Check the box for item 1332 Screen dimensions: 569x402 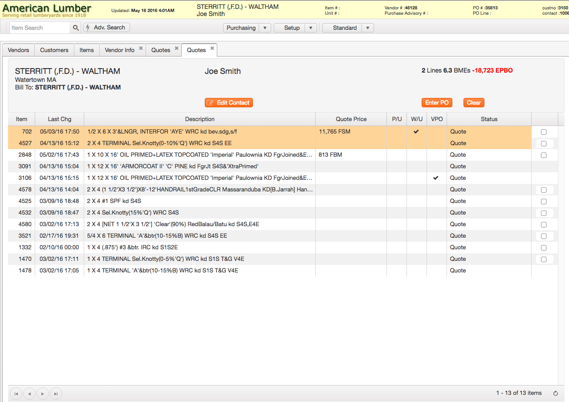[x=544, y=248]
